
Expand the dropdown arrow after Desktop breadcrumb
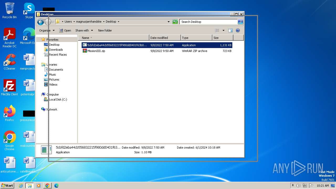click(x=118, y=22)
